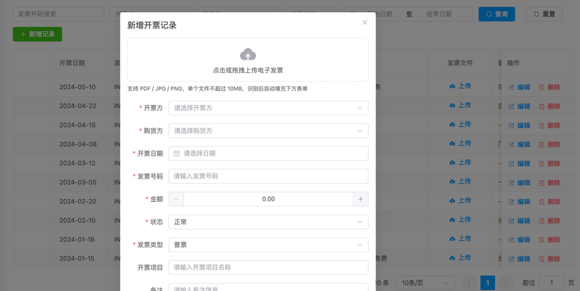Open the calendar icon in 开票日期 field
Image resolution: width=580 pixels, height=291 pixels.
(x=177, y=153)
